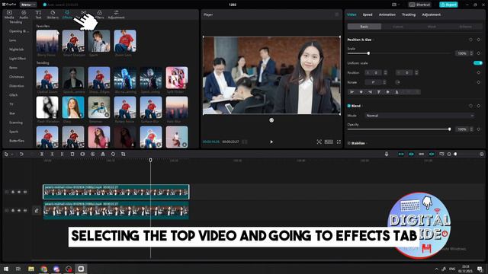Select the Butterflies effects category
Screen dimensions: 488x274
click(17, 141)
